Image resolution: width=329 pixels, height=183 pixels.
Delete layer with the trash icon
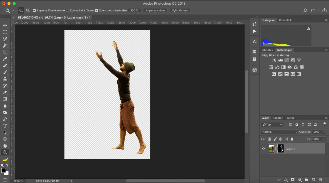click(x=320, y=179)
